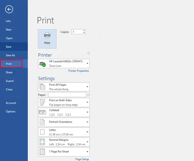This screenshot has width=194, height=161.
Task: Click the Print All Pages document icon
Action: point(42,87)
